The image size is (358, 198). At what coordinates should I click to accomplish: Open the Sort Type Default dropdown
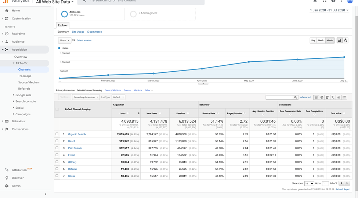point(118,97)
